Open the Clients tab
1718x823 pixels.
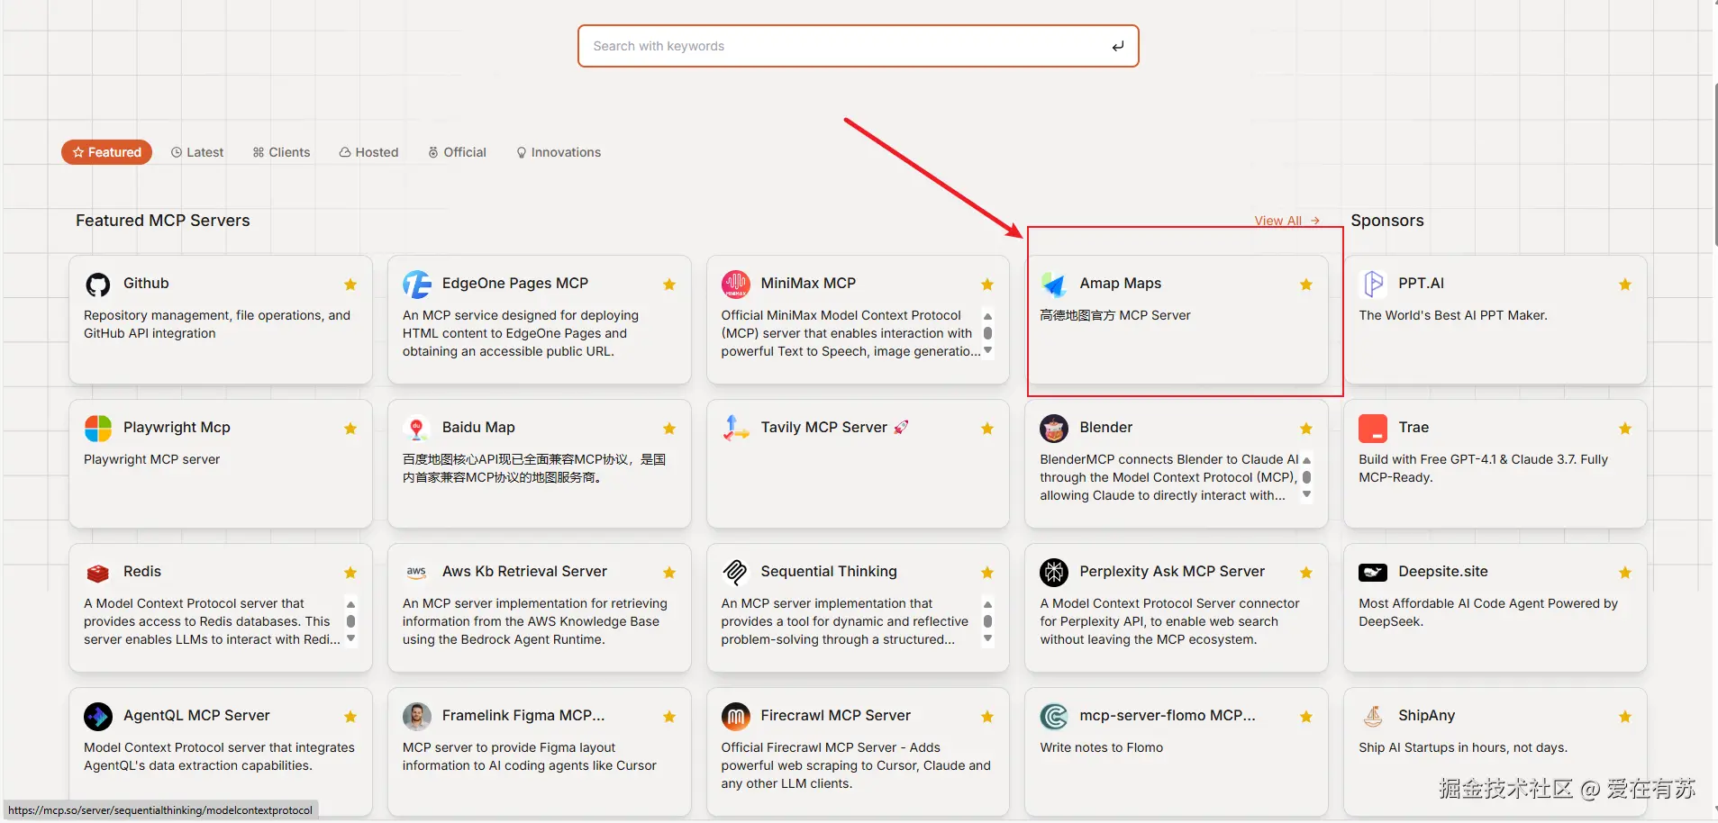click(282, 152)
